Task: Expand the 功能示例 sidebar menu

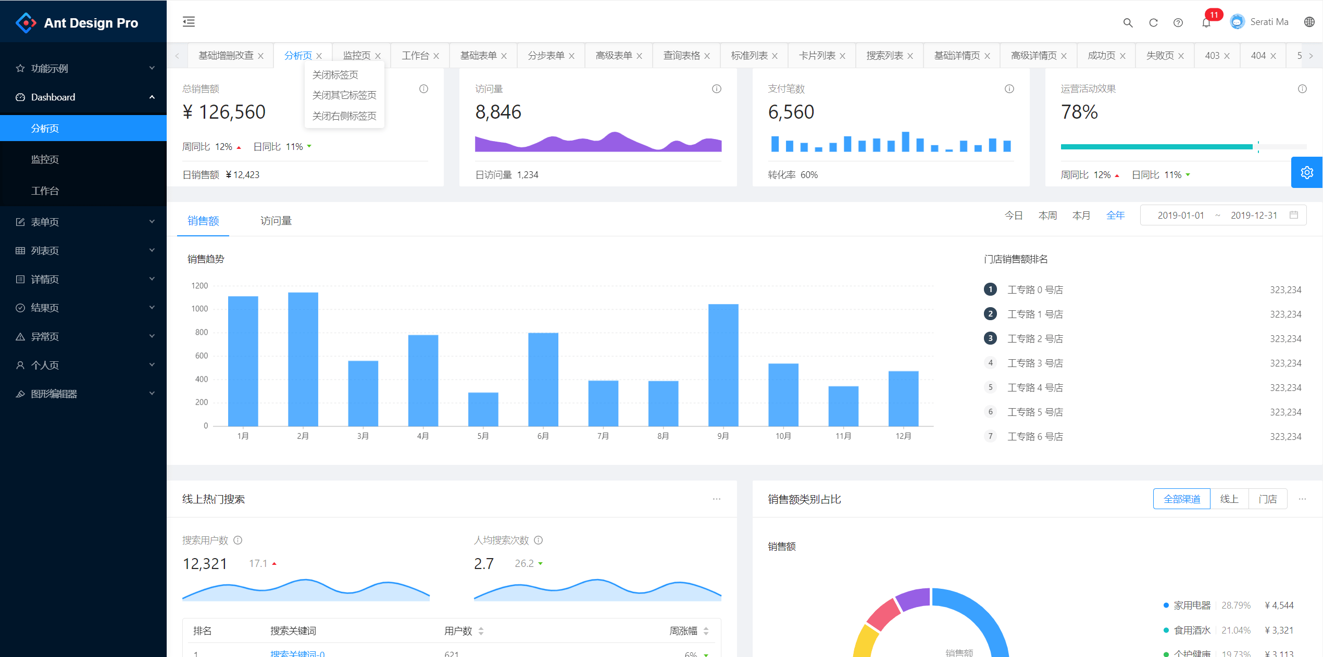Action: 83,68
